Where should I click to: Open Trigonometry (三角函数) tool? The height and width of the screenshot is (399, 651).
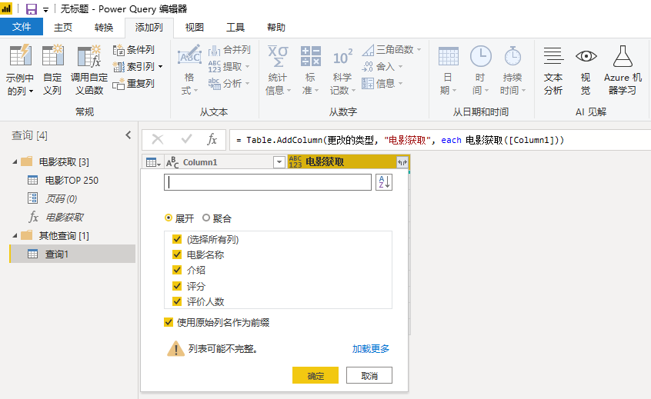click(x=391, y=50)
